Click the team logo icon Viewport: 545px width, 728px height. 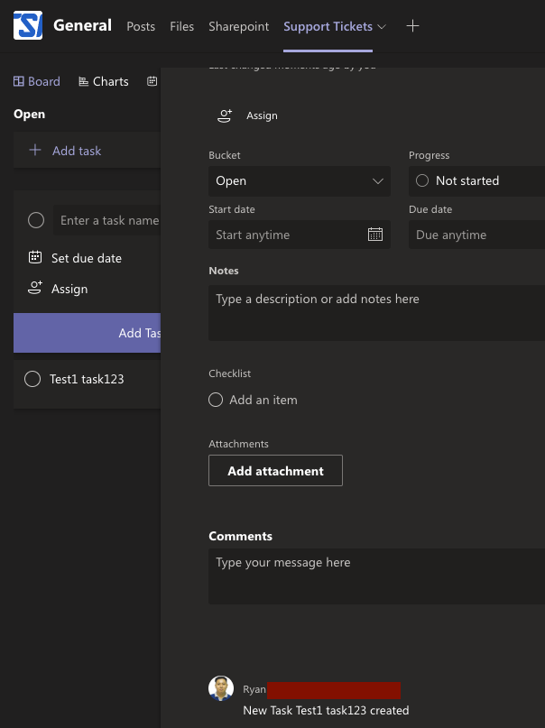(28, 25)
